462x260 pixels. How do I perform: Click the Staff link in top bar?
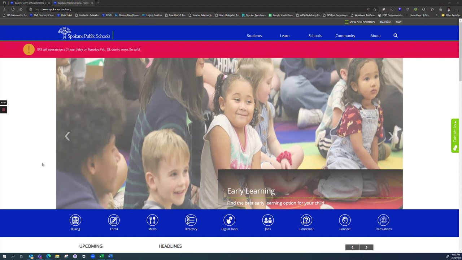398,22
